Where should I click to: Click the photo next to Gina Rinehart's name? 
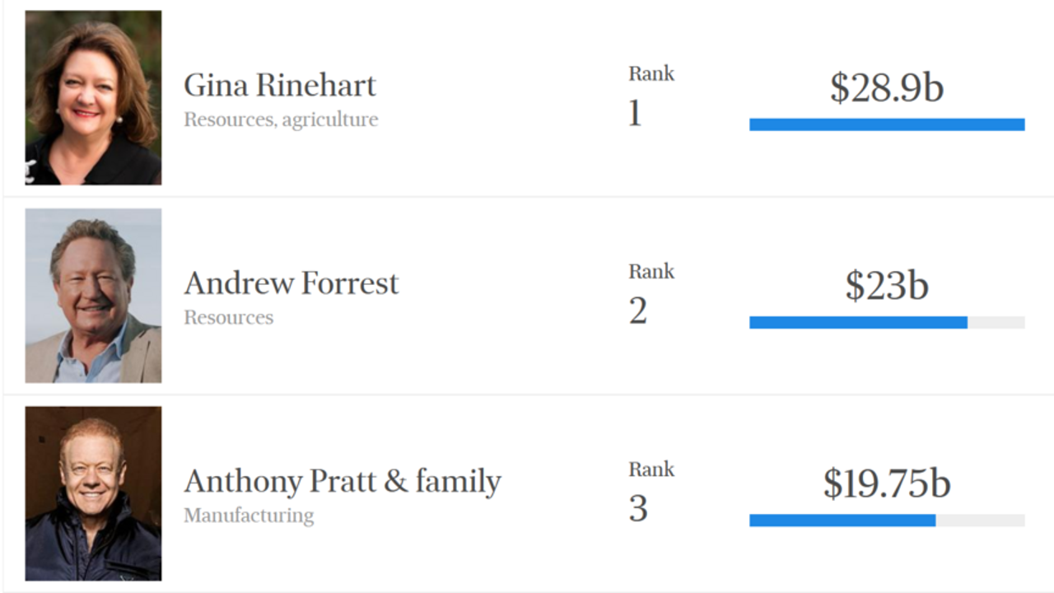point(93,97)
